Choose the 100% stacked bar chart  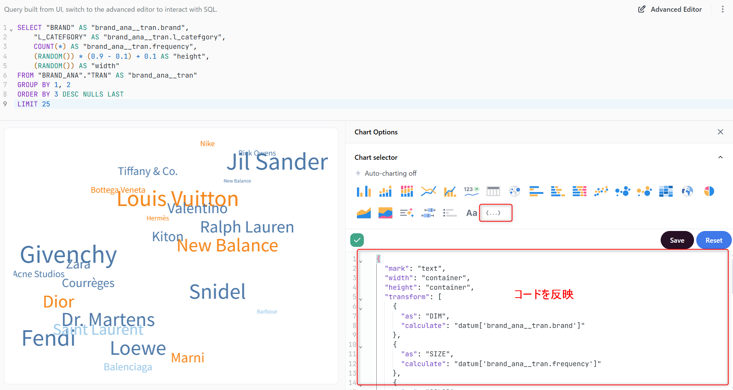(x=407, y=192)
